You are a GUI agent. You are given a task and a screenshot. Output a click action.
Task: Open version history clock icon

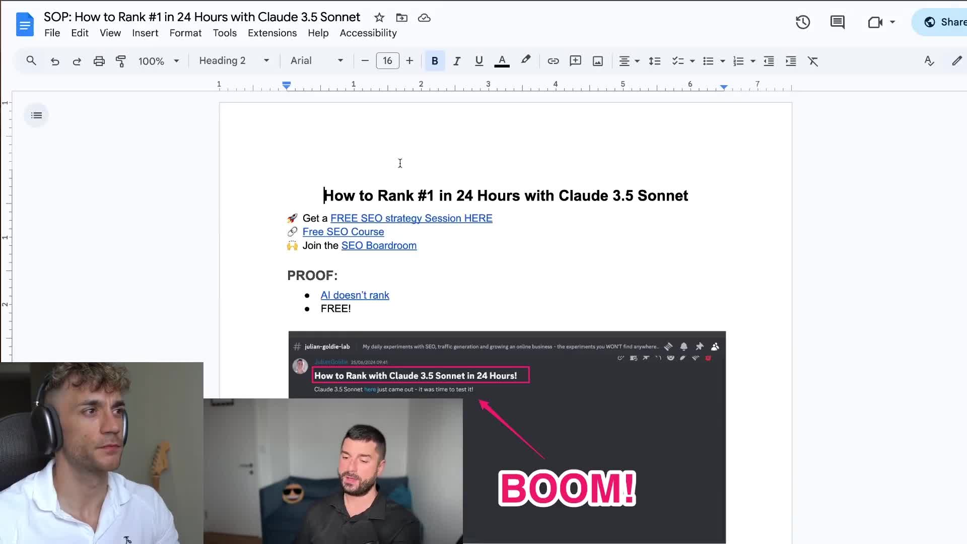803,22
